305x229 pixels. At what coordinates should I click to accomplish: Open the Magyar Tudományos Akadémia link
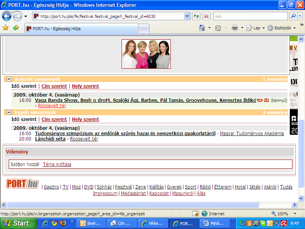(252, 133)
